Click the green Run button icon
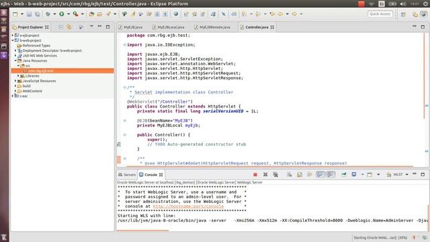Viewport: 430px width, 242px height. (x=62, y=14)
